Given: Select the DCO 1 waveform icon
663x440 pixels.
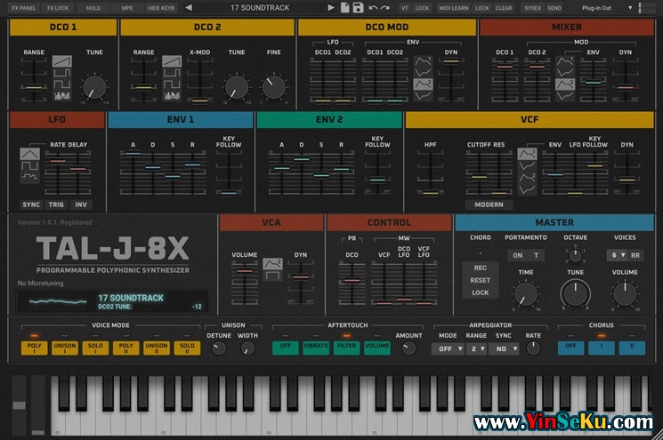Looking at the screenshot, I should point(62,65).
